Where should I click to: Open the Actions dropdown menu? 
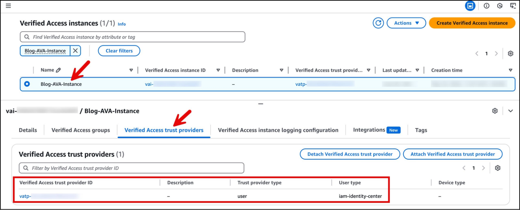coord(406,23)
